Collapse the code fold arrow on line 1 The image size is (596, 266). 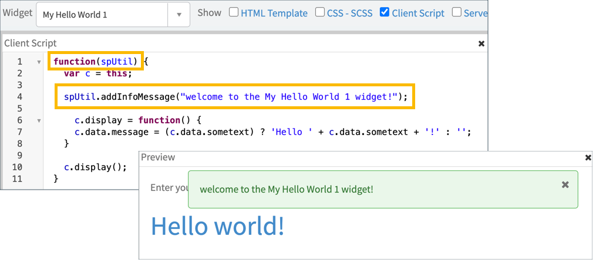click(39, 62)
